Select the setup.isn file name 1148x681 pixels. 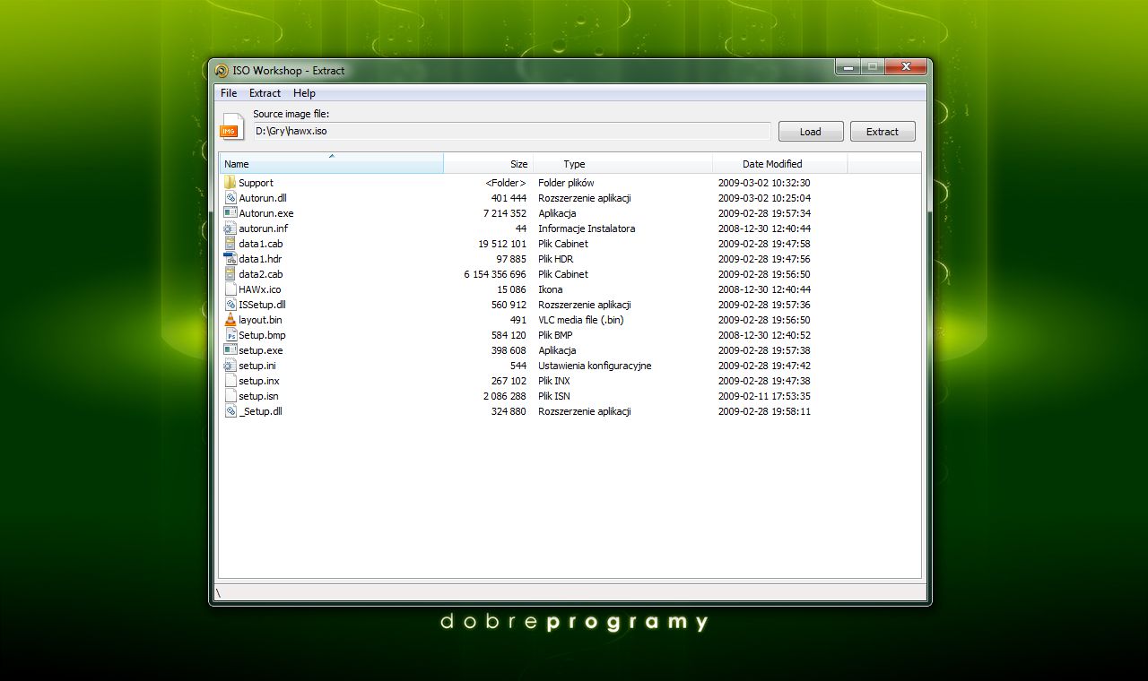(258, 396)
